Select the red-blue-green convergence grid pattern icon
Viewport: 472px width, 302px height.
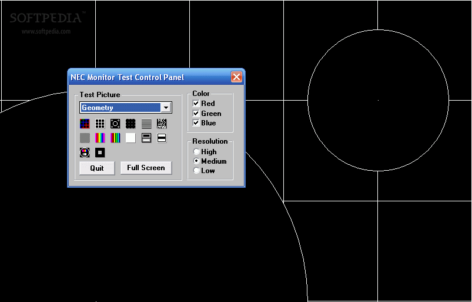pyautogui.click(x=85, y=124)
